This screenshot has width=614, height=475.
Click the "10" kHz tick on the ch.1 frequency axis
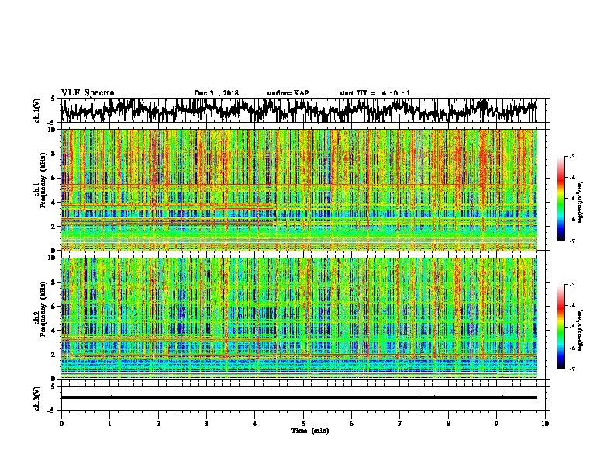pos(52,130)
